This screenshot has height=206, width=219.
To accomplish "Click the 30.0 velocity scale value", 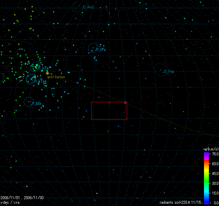I will point(215,183).
